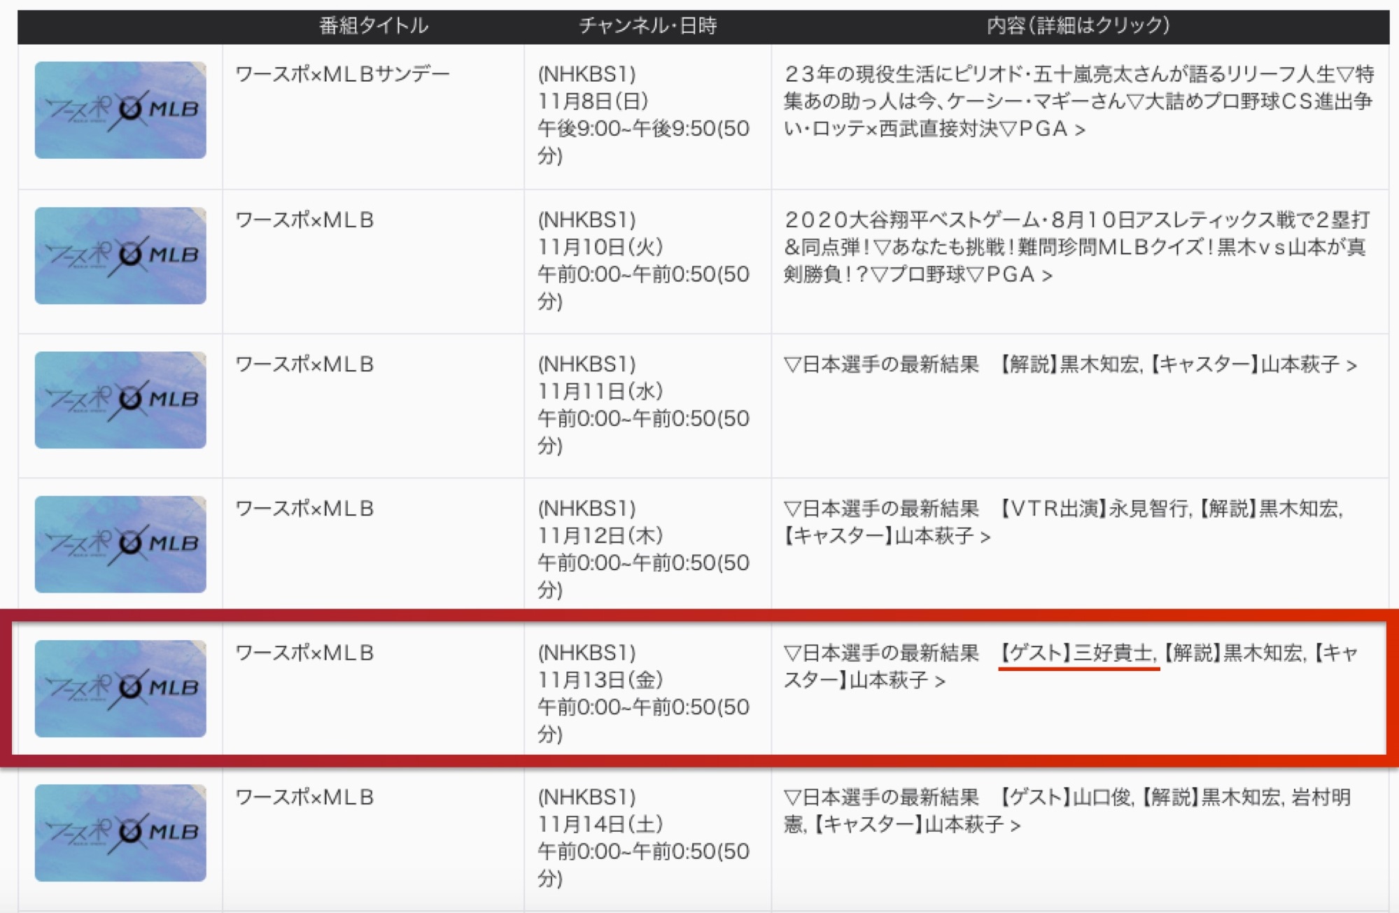The width and height of the screenshot is (1399, 913).
Task: Click underlined guest 三好貴士 description
Action: coord(1078,653)
